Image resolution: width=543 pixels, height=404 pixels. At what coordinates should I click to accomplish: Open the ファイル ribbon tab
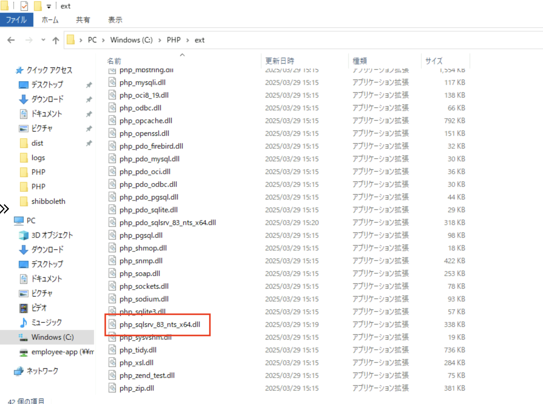pyautogui.click(x=16, y=20)
